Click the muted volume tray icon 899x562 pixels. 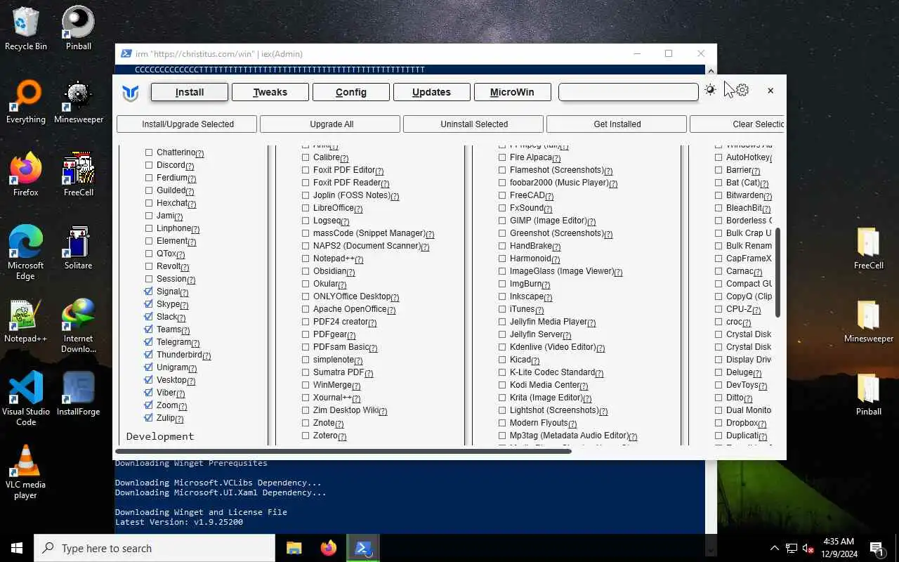click(x=808, y=548)
